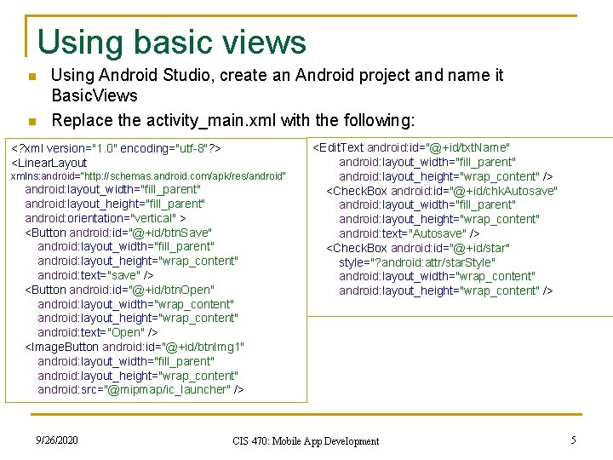Click the 'CIS 470: Mobile App Development' footer
This screenshot has width=613, height=460.
click(x=306, y=441)
